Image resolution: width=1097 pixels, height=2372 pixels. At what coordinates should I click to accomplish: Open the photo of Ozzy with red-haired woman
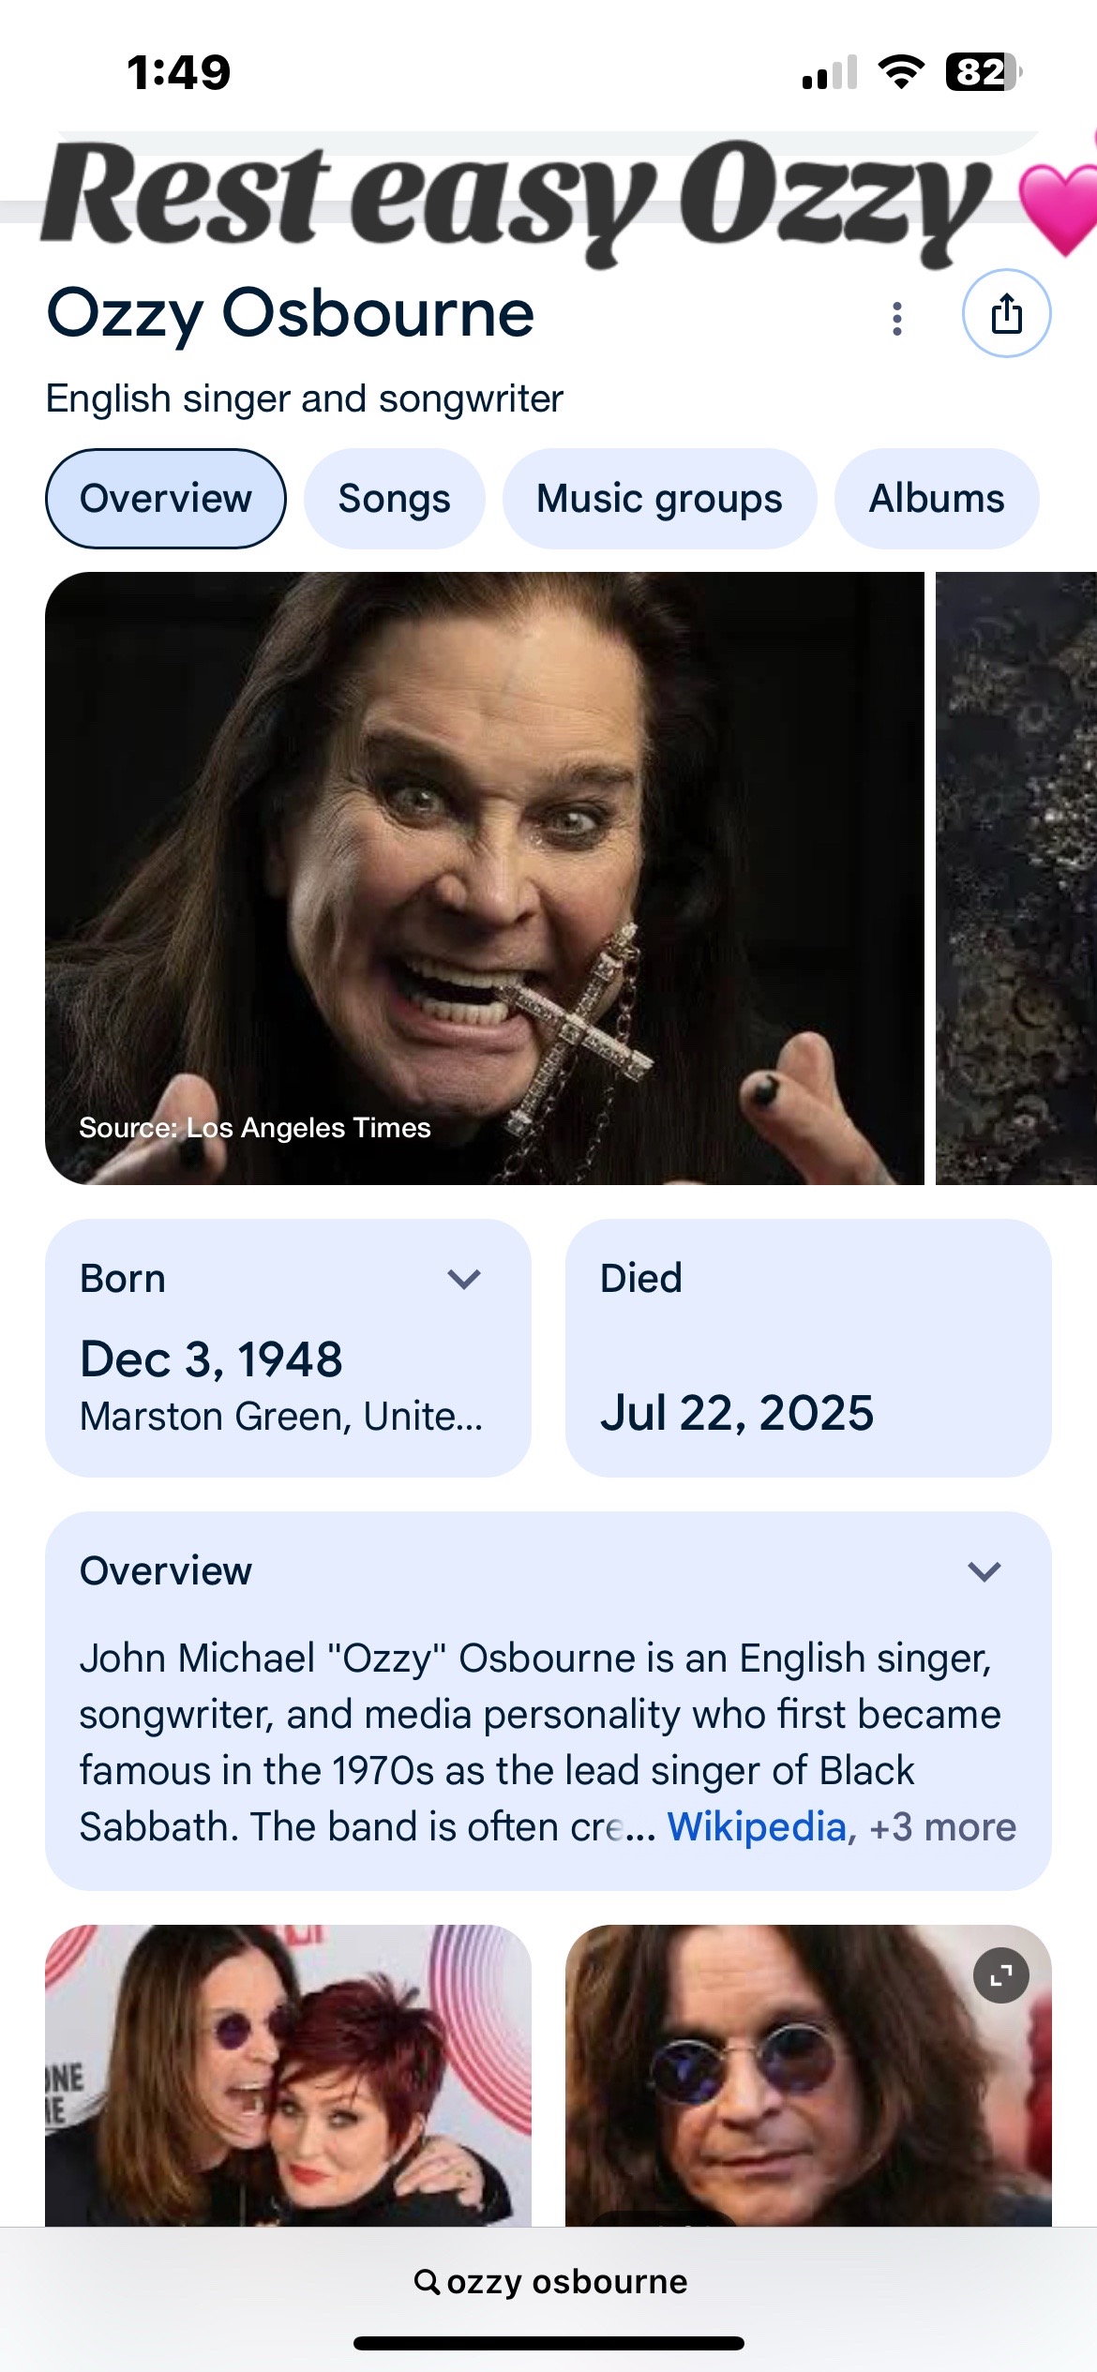288,2074
